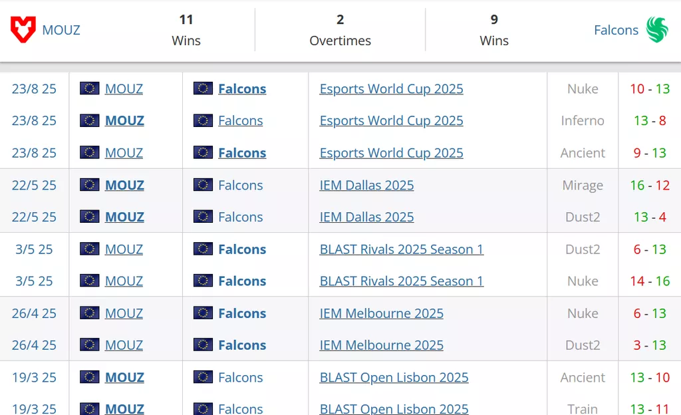Click bold MOUZ link in Inferno row
Screen dimensions: 681x415
coord(124,120)
